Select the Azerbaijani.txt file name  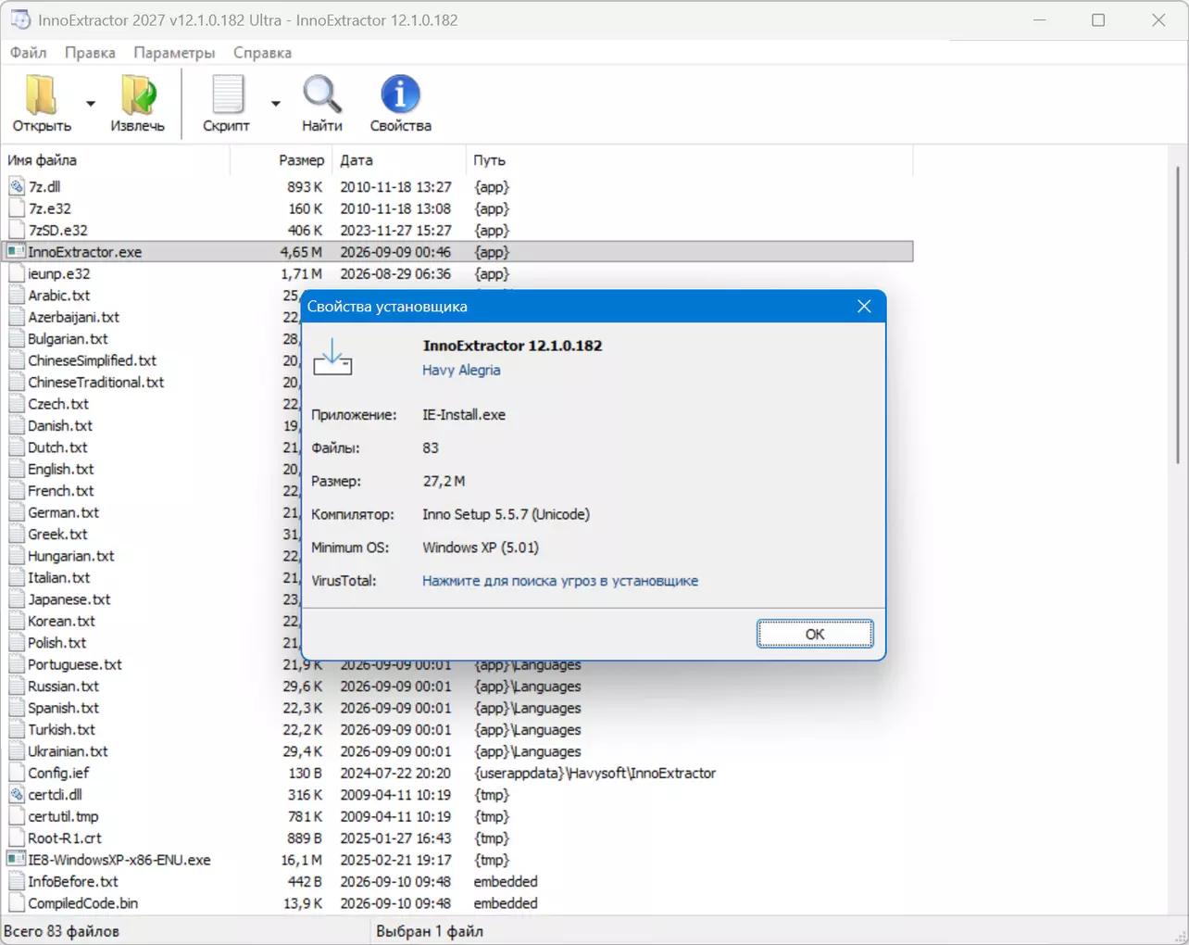73,317
